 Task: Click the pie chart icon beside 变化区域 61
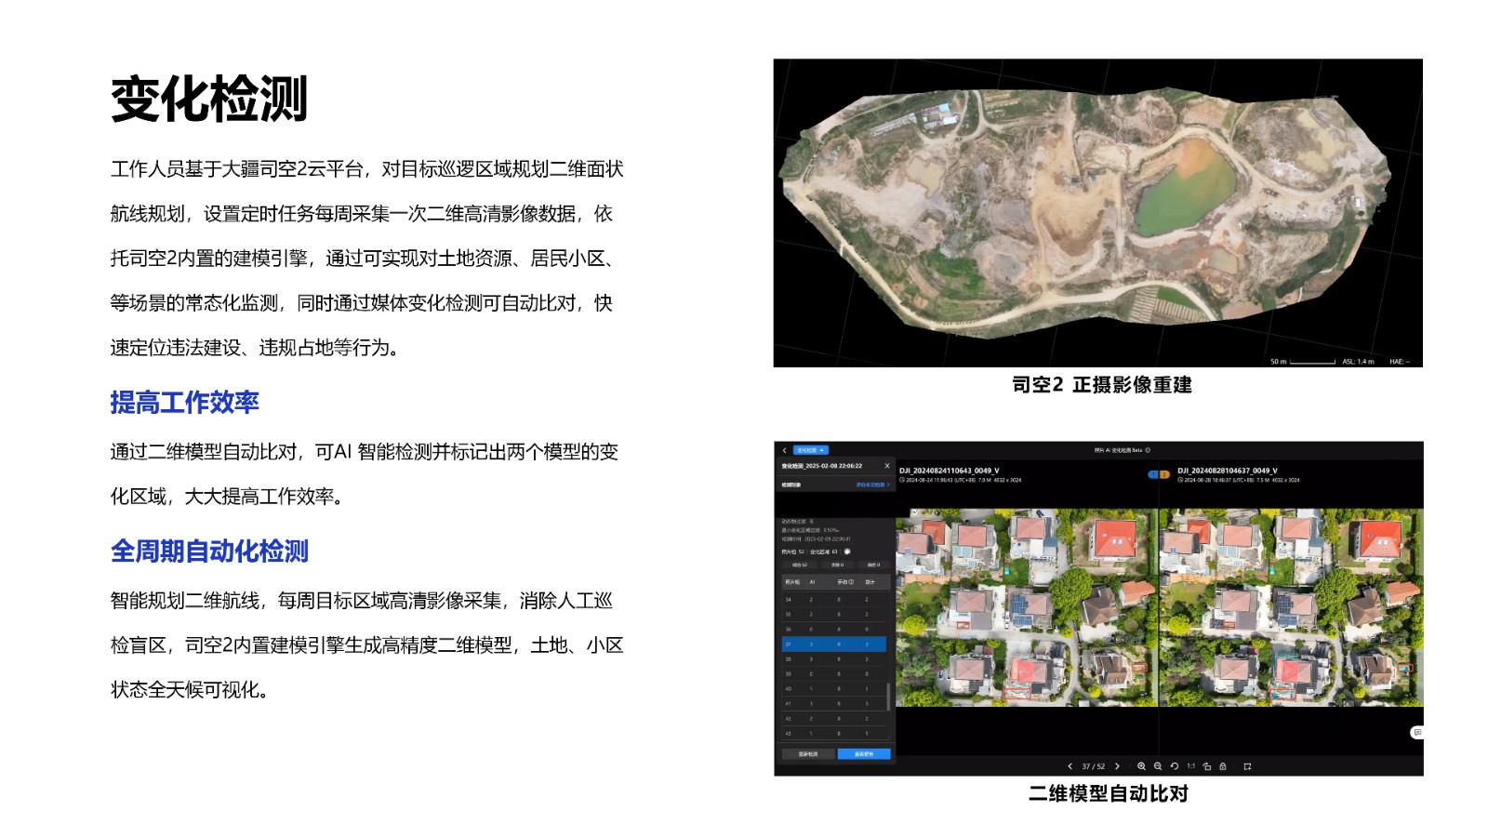click(x=847, y=551)
